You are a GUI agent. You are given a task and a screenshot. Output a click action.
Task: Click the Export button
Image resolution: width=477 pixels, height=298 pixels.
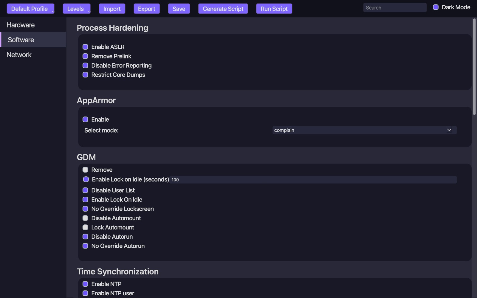click(147, 9)
